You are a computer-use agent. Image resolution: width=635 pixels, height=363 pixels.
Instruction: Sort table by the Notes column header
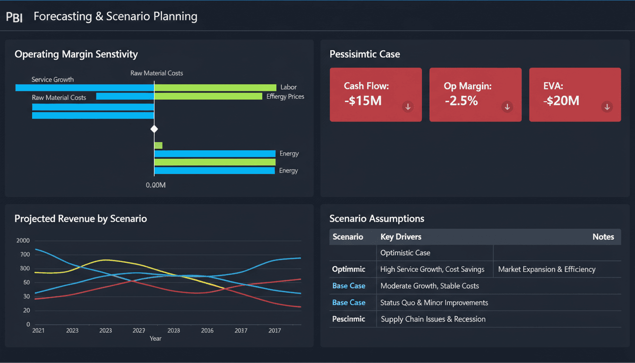(x=603, y=237)
